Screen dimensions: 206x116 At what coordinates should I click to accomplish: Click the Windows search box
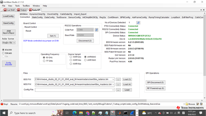(x=36, y=113)
